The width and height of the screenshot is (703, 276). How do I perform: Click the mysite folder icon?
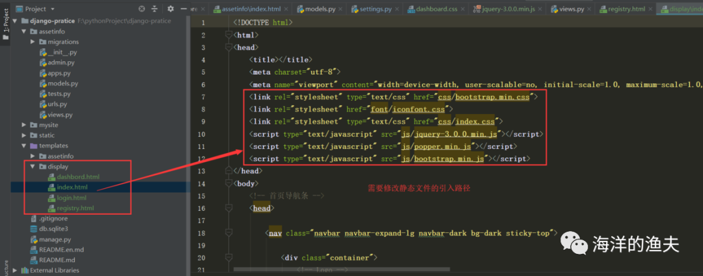click(x=34, y=125)
